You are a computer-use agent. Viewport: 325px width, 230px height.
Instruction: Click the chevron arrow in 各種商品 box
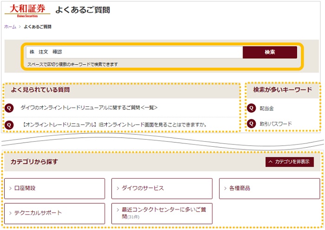point(225,189)
